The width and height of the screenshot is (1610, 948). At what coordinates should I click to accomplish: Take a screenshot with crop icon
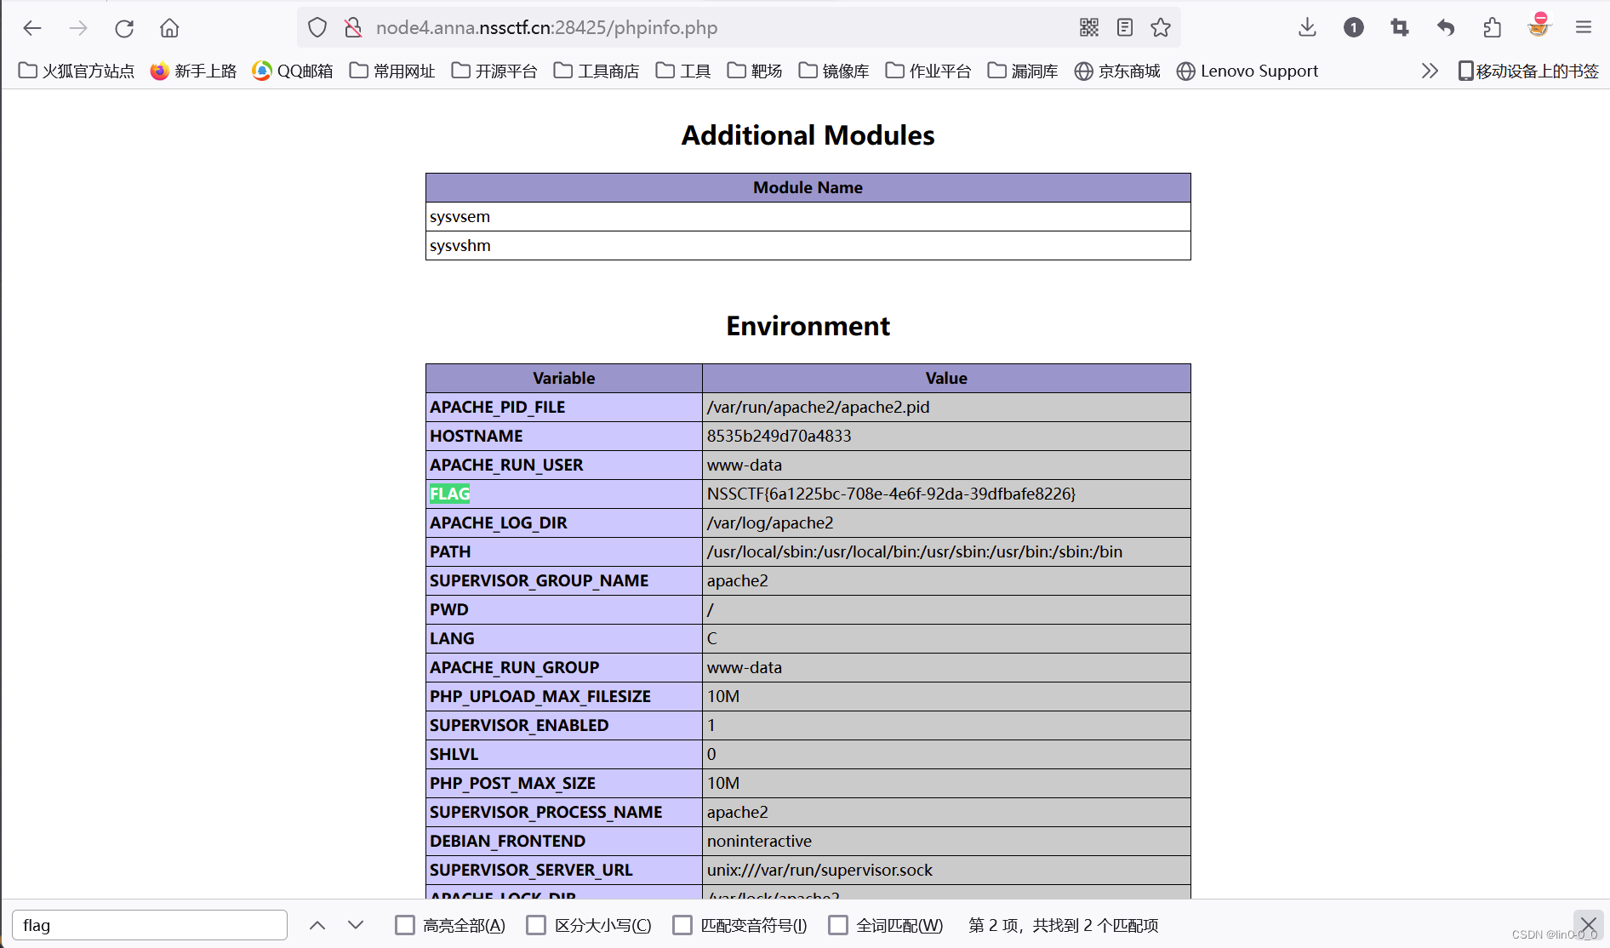point(1400,27)
